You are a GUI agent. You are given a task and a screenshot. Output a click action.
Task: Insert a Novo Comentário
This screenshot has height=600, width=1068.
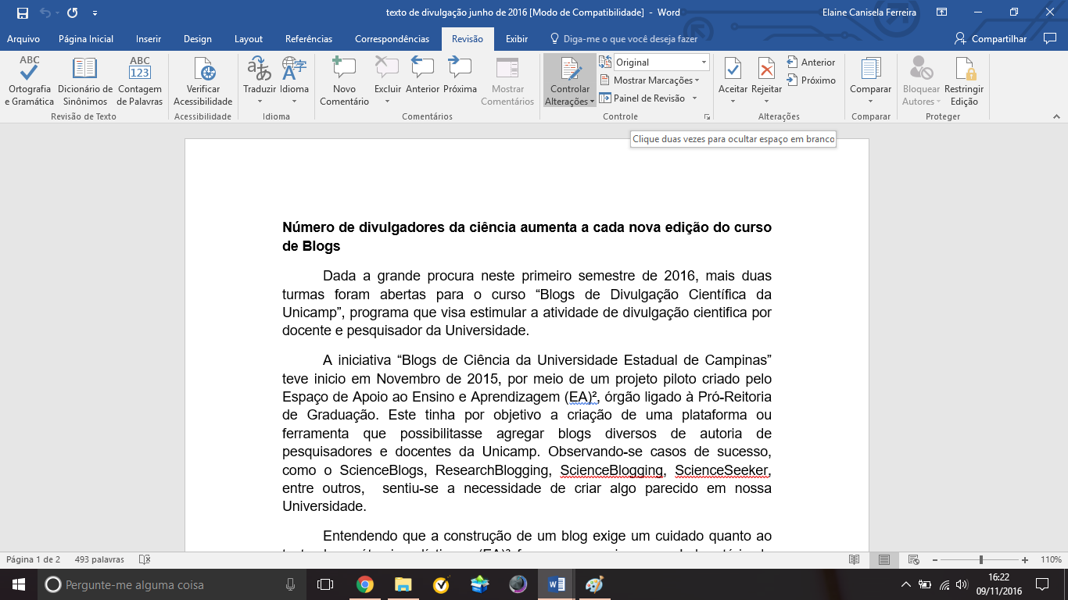344,81
